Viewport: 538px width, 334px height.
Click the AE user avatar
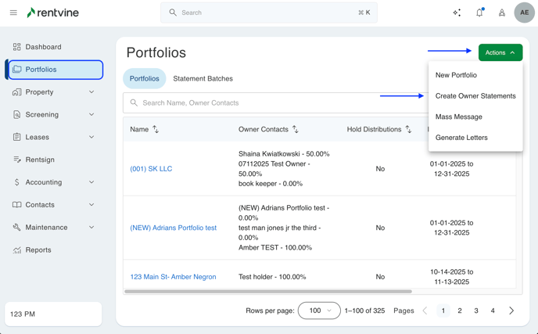(x=524, y=13)
